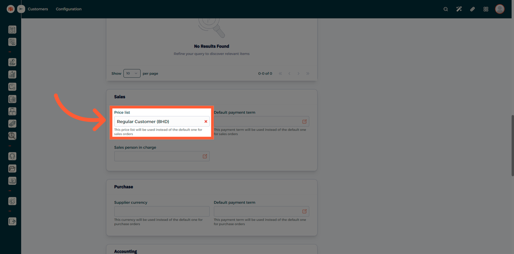Open the Sales default payment term selector
The image size is (514, 254).
[x=304, y=122]
